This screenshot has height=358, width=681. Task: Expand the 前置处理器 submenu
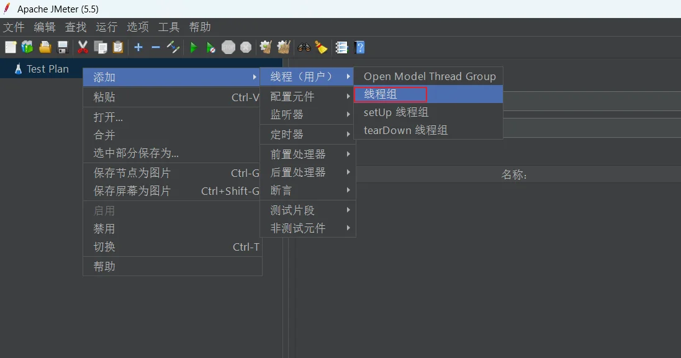click(x=307, y=154)
